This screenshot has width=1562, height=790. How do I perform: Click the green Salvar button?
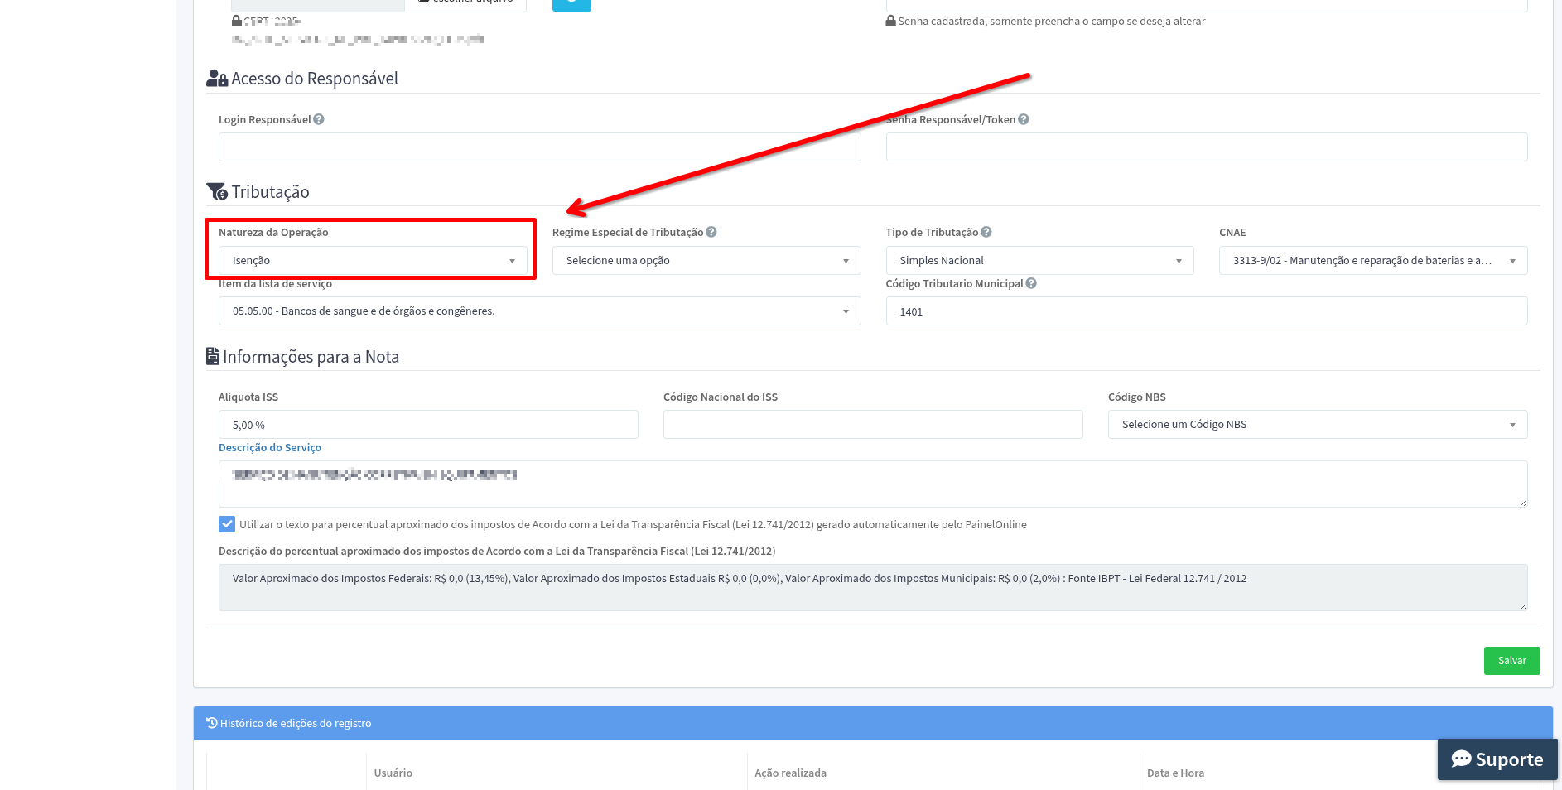(x=1511, y=661)
